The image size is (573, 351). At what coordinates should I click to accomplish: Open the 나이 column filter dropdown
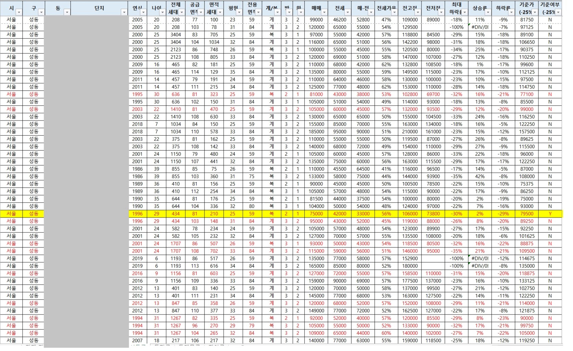(162, 12)
